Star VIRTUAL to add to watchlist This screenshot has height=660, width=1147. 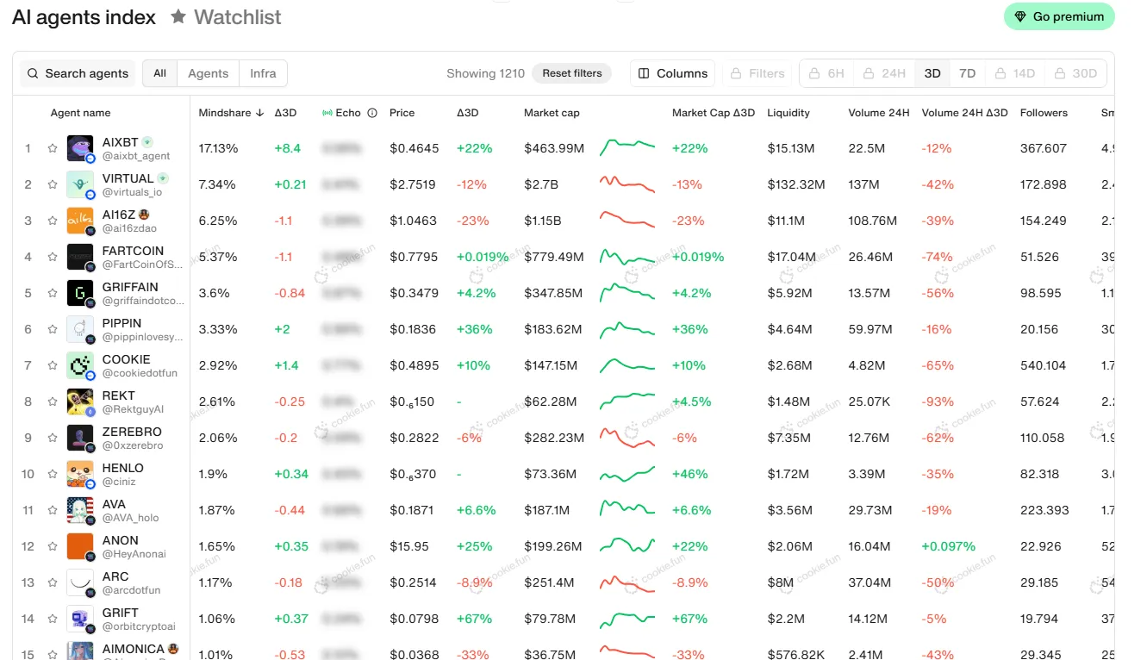(52, 184)
